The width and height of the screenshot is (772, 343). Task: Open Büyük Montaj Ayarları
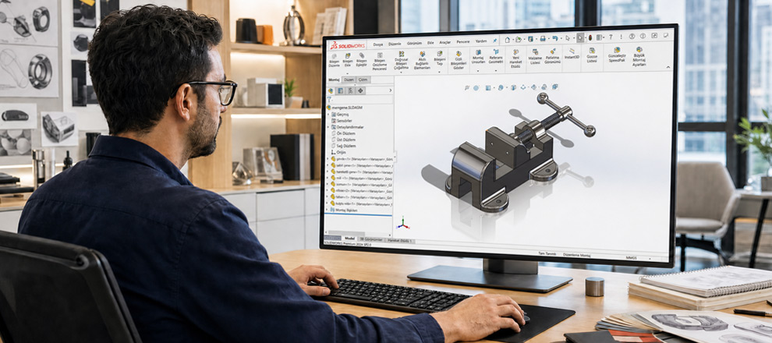(x=639, y=57)
